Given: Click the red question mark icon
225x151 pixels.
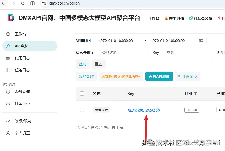Looking at the screenshot, I should tap(219, 18).
